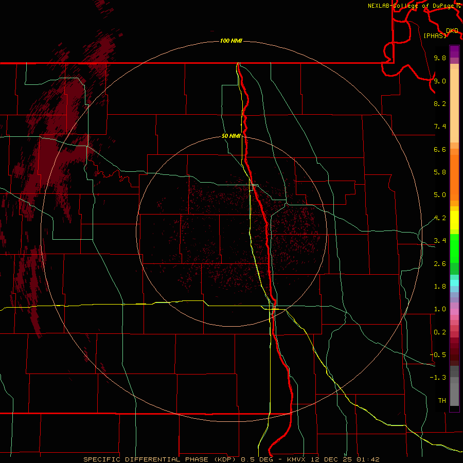Pick the cyan band on the color bar
This screenshot has height=463, width=463.
[x=454, y=283]
